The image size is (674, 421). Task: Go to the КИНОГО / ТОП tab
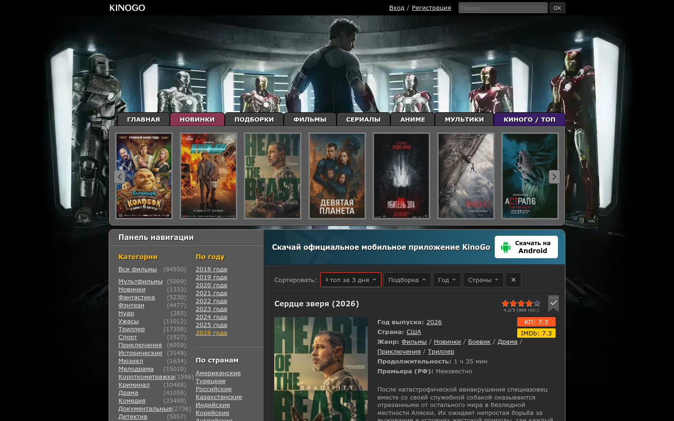tap(529, 119)
